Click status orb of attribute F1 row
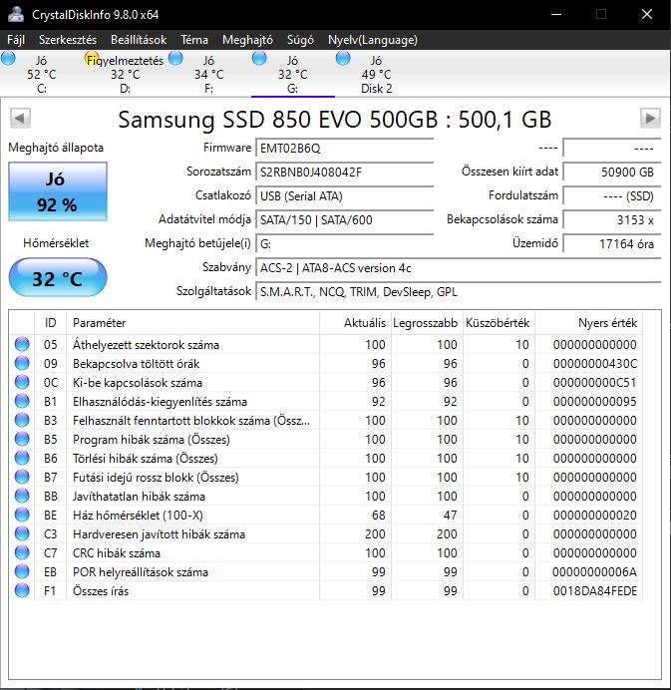 click(22, 590)
